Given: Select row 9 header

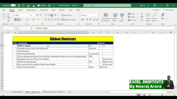Looking at the screenshot, I should (x=2, y=56).
